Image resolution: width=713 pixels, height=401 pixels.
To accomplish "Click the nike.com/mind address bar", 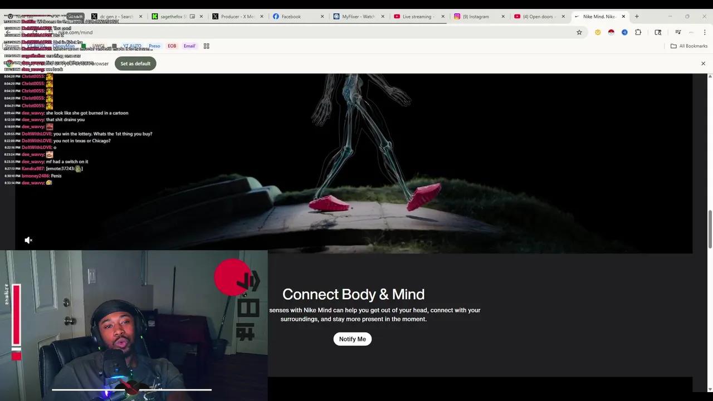I will [x=312, y=32].
